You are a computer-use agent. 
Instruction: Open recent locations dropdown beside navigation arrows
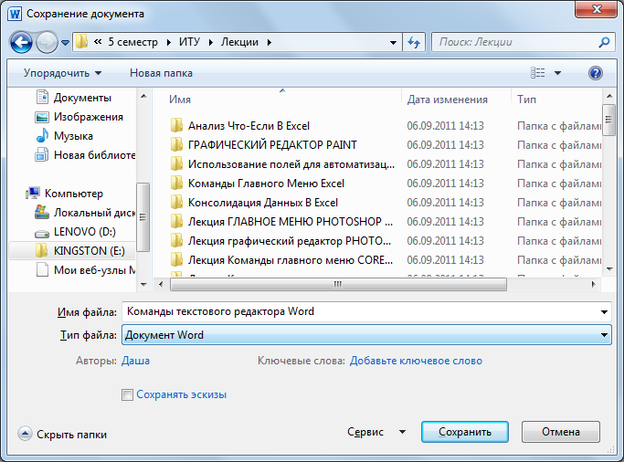click(x=65, y=42)
